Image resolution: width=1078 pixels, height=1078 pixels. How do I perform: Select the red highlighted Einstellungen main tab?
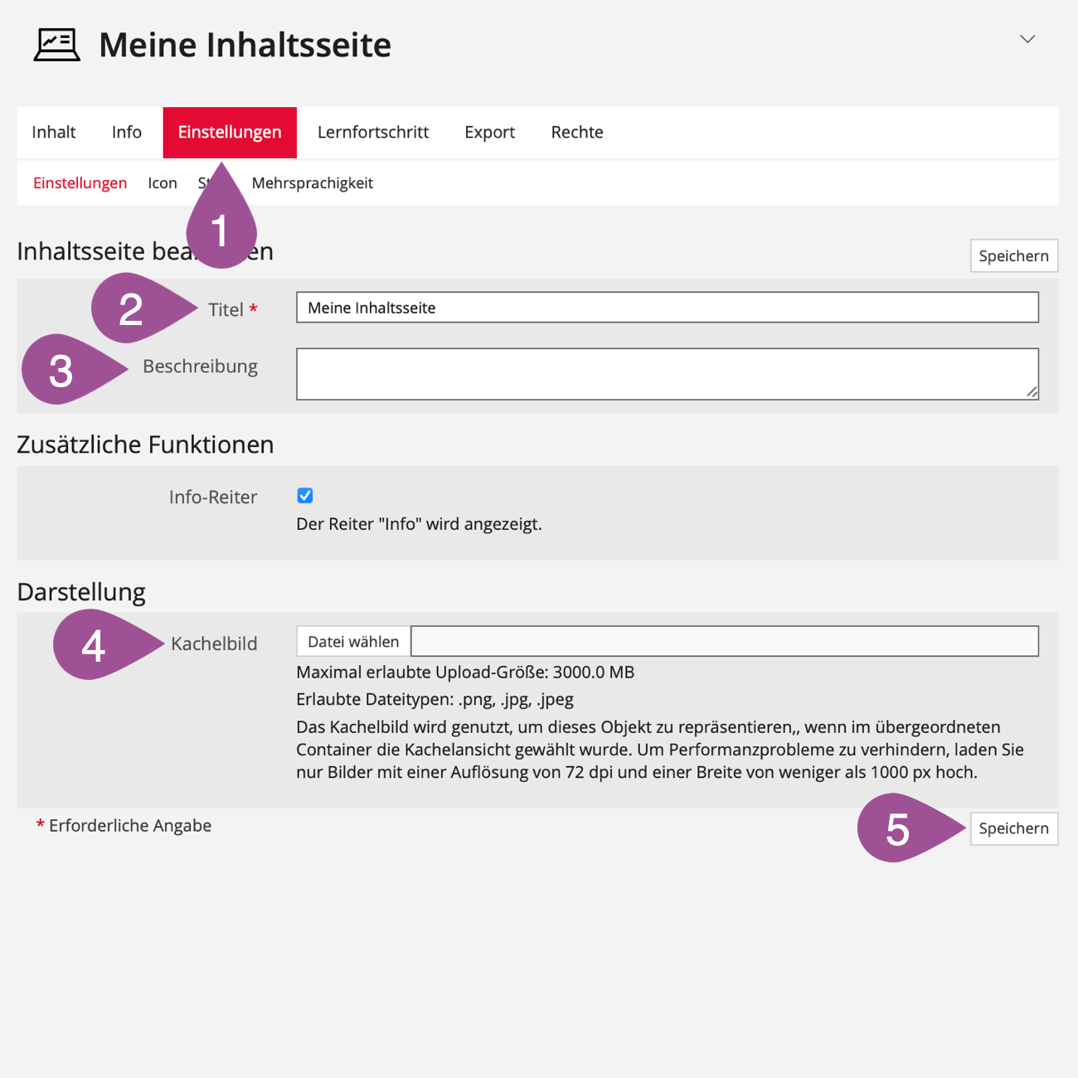point(230,133)
